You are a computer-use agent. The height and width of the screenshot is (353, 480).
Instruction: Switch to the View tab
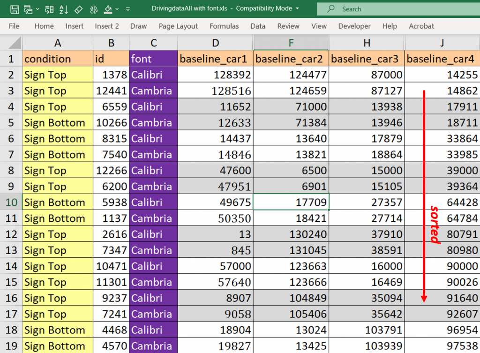coord(319,26)
